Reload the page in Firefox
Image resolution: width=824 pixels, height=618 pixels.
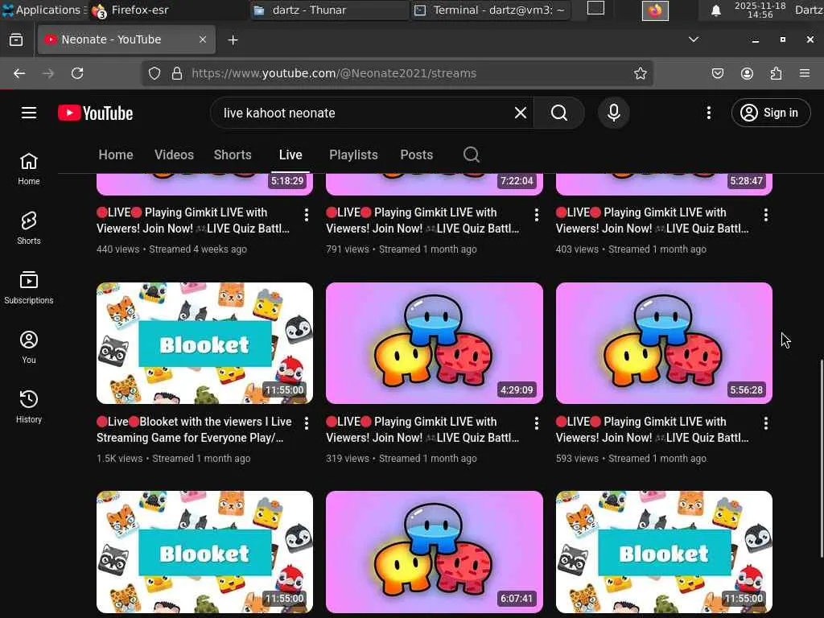77,73
